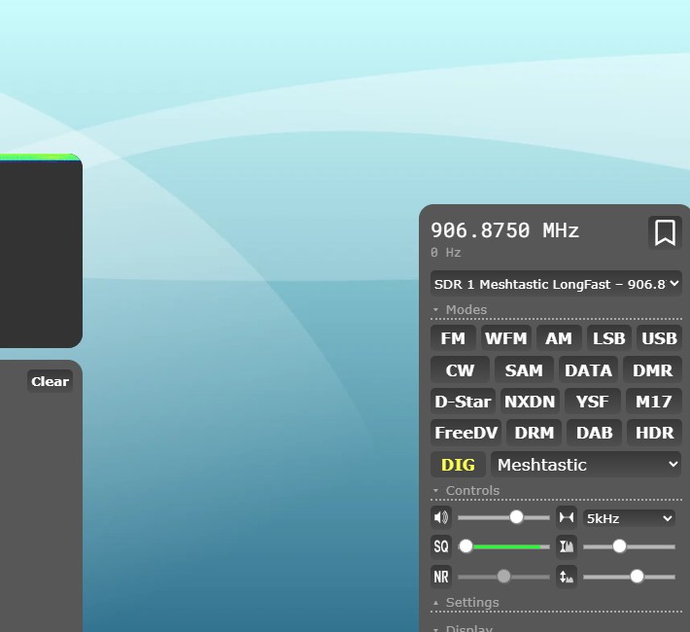This screenshot has height=632, width=690.
Task: Open the 5kHz tuning step dropdown
Action: 629,518
